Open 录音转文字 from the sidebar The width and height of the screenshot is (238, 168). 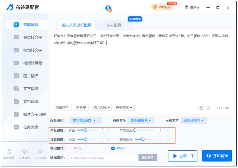16,37
